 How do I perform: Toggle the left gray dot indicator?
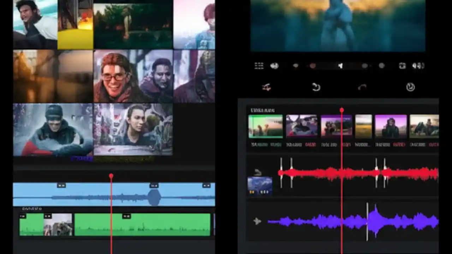pyautogui.click(x=296, y=66)
